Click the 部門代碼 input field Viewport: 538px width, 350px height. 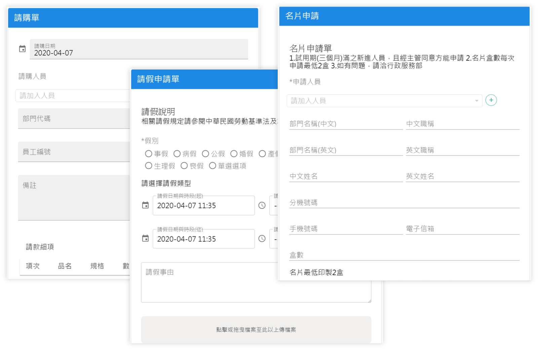click(x=74, y=118)
